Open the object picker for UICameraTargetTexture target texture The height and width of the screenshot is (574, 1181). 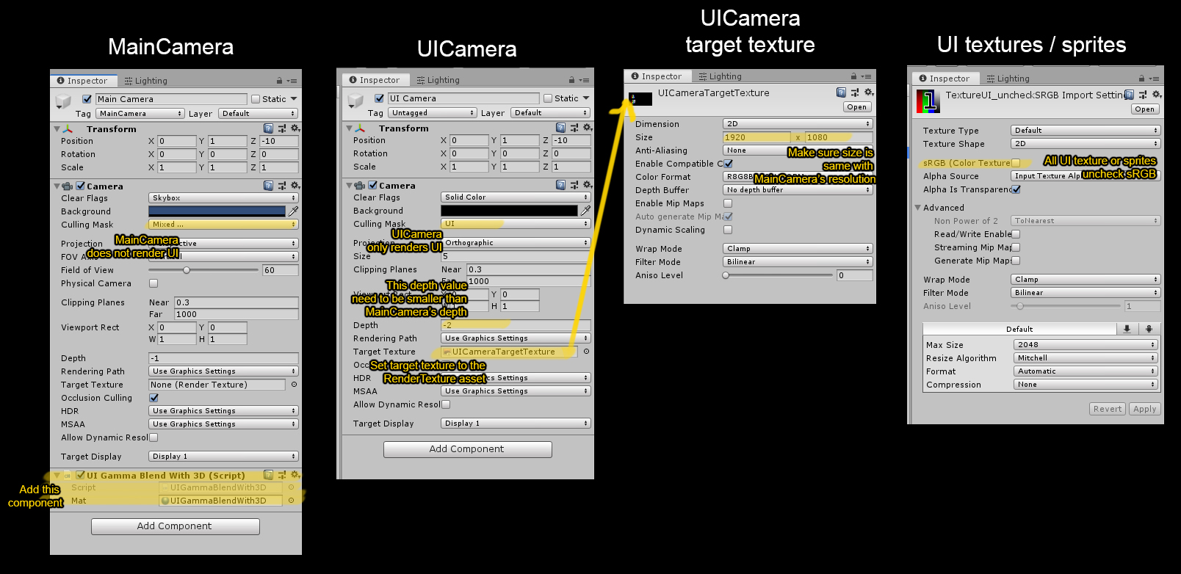tap(586, 352)
